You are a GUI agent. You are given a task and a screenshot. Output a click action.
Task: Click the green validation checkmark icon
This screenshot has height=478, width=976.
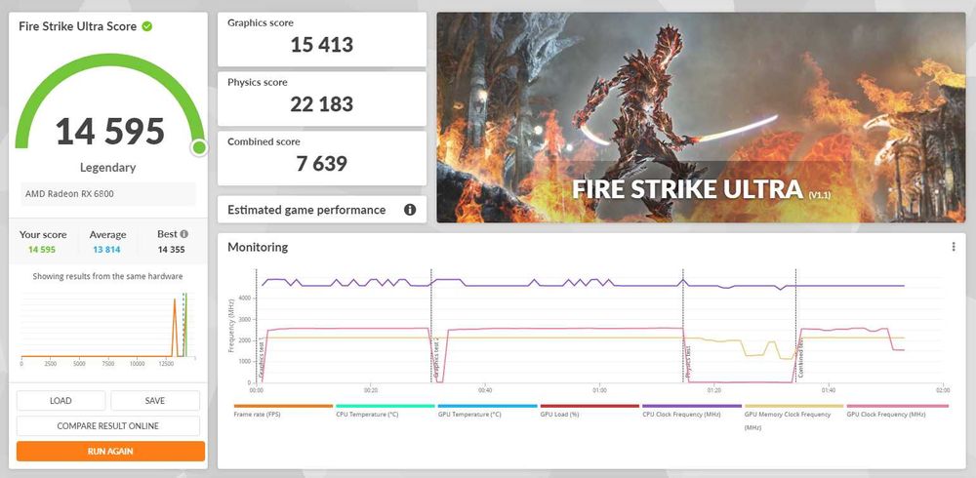147,26
